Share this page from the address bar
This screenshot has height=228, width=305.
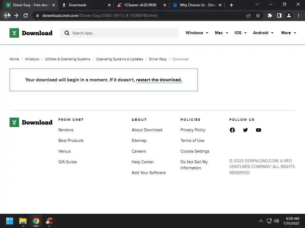pos(248,15)
